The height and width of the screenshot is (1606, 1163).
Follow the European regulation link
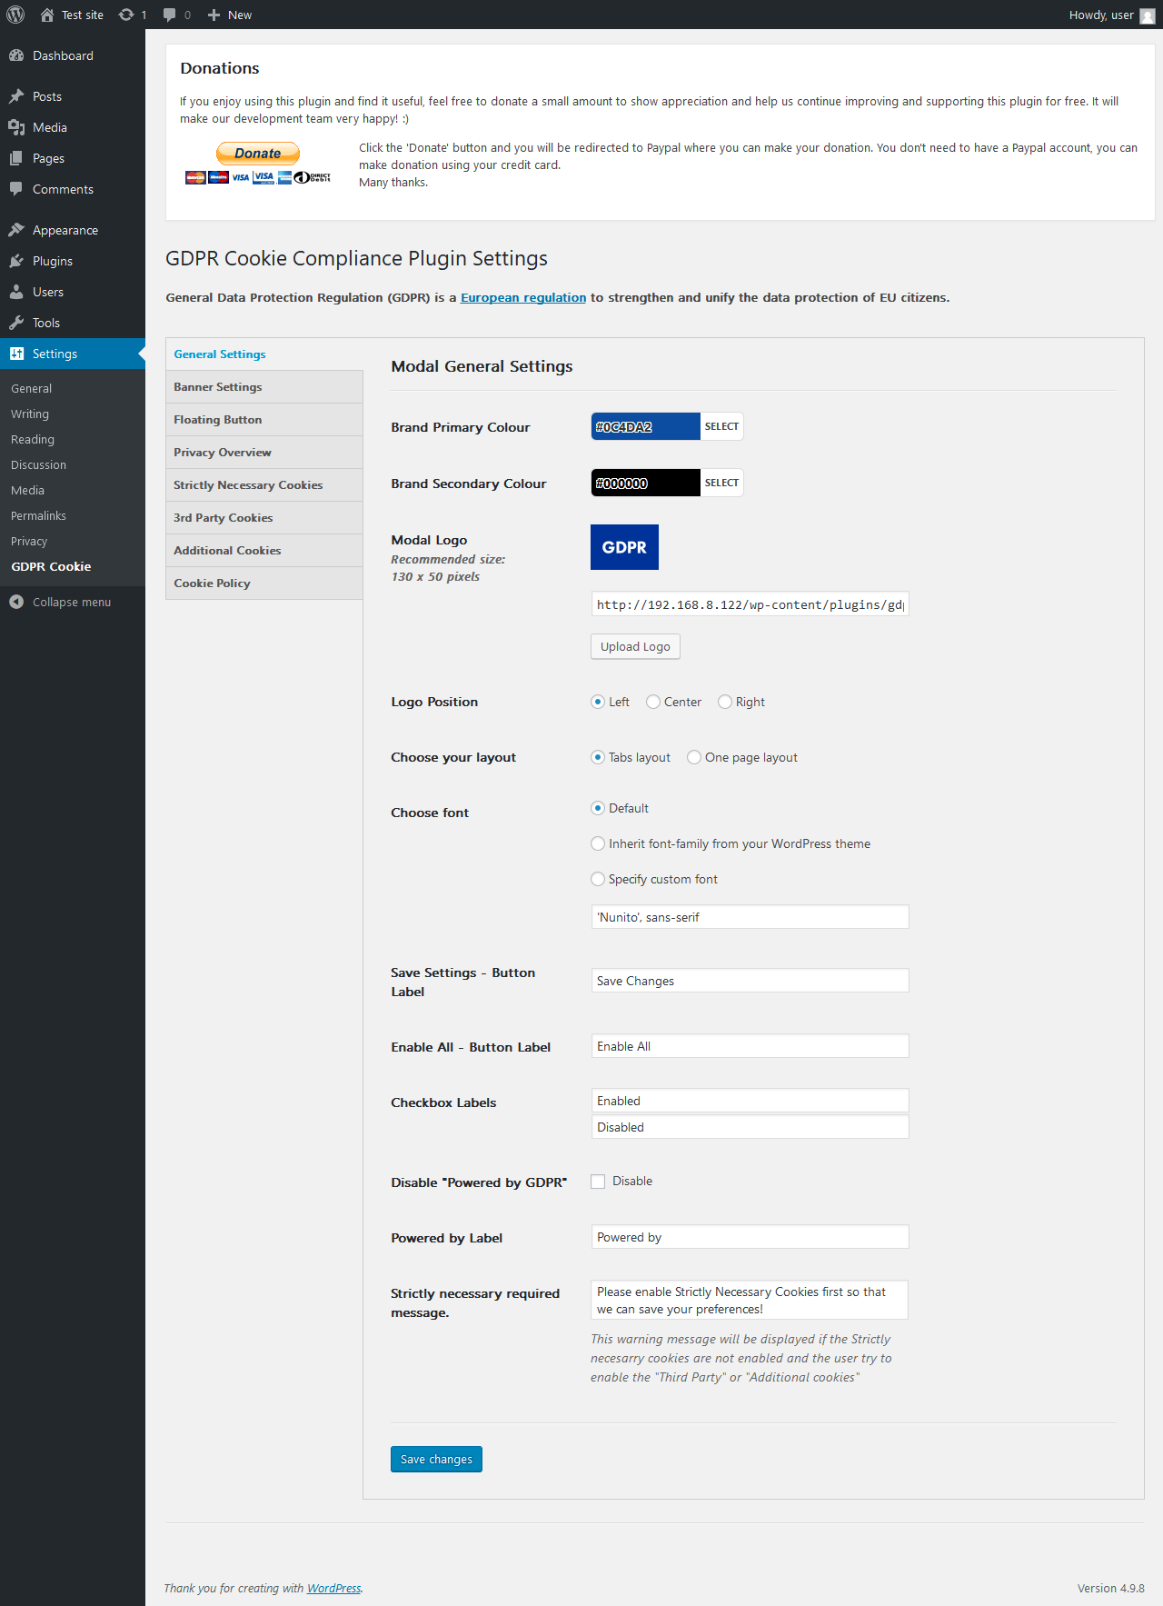tap(523, 297)
